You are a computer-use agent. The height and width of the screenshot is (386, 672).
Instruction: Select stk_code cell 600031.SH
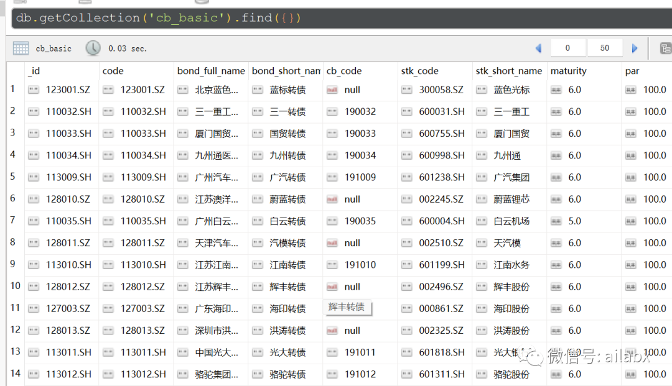(442, 112)
